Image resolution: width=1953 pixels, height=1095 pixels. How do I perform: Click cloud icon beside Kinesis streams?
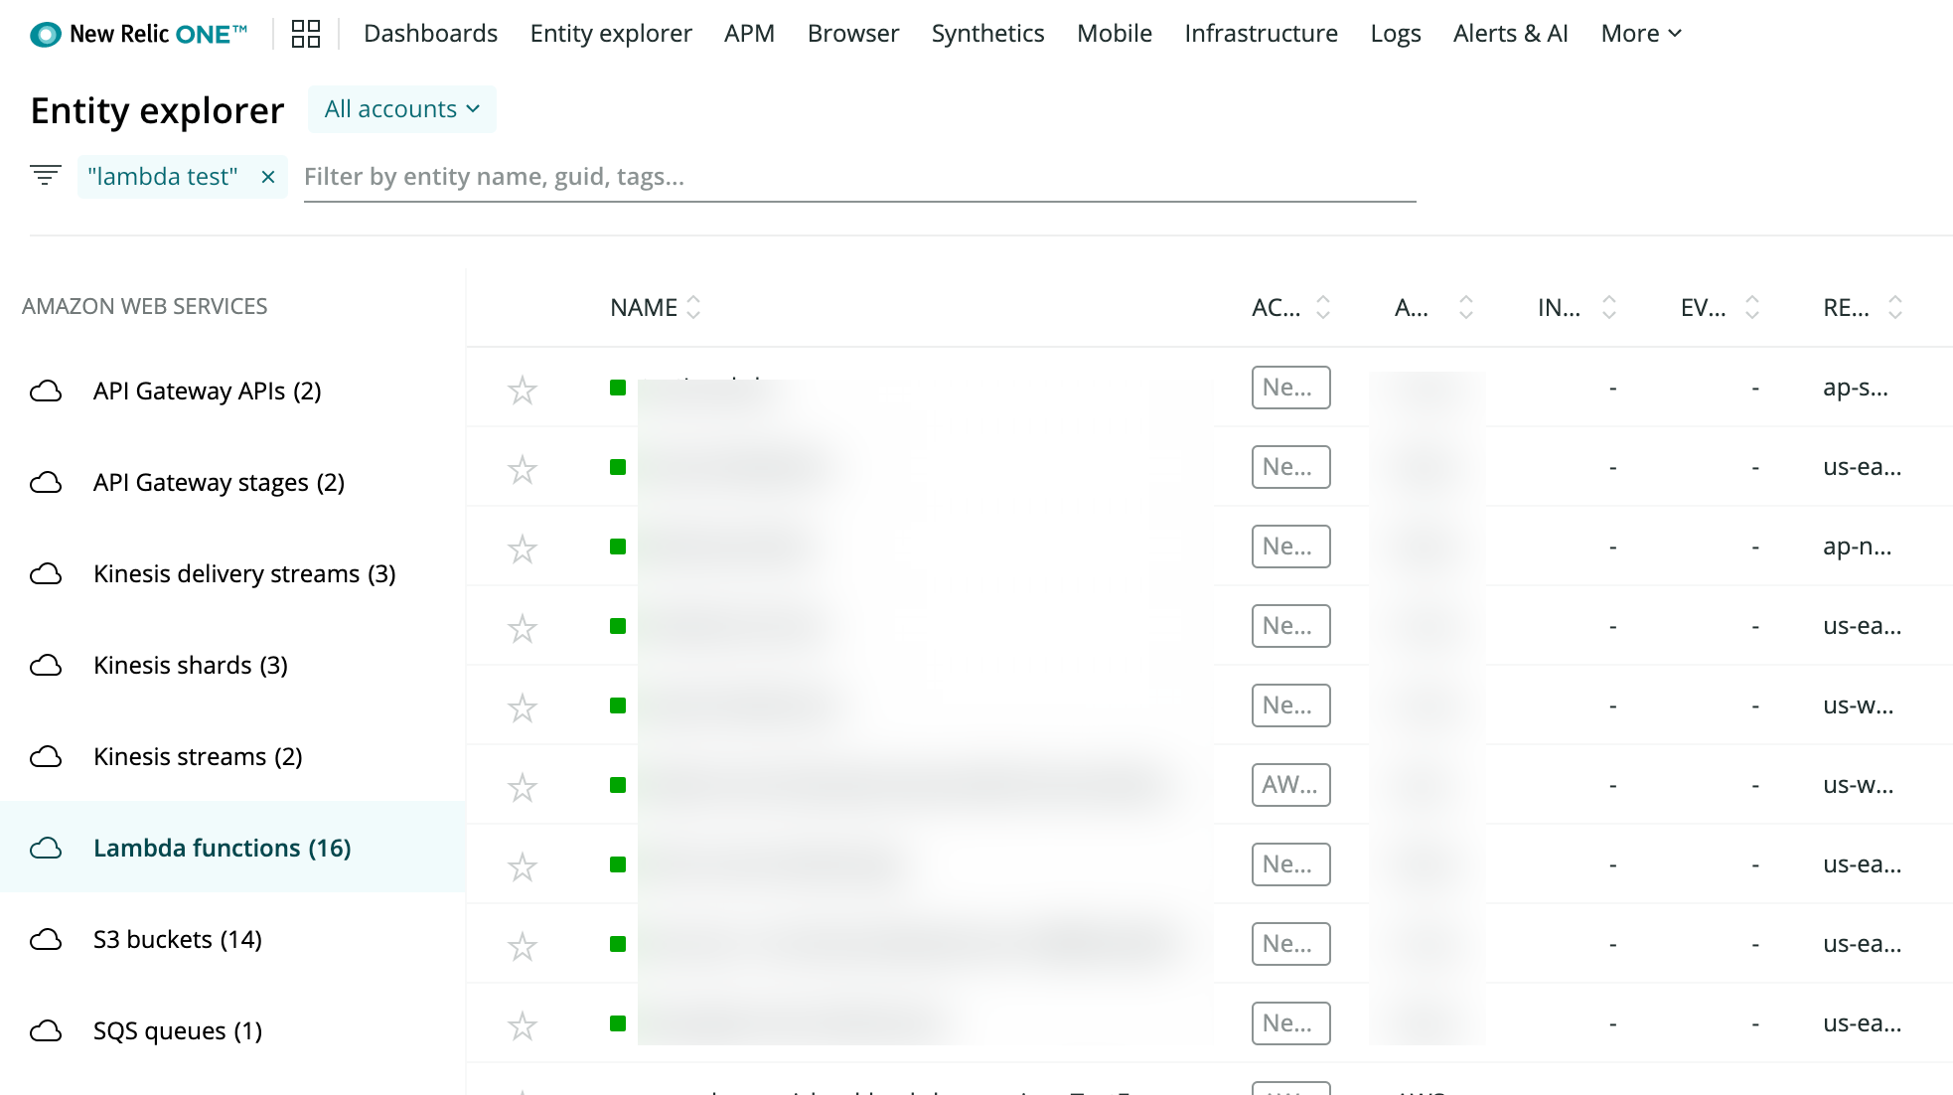46,756
